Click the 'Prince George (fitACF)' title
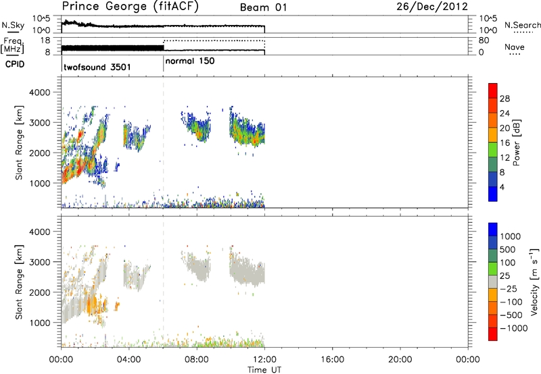 131,7
